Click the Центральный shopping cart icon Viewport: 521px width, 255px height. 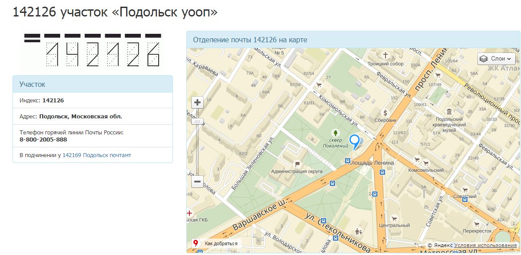coord(394,219)
